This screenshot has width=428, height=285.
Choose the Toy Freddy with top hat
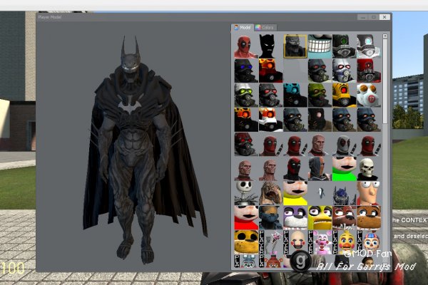click(x=270, y=261)
